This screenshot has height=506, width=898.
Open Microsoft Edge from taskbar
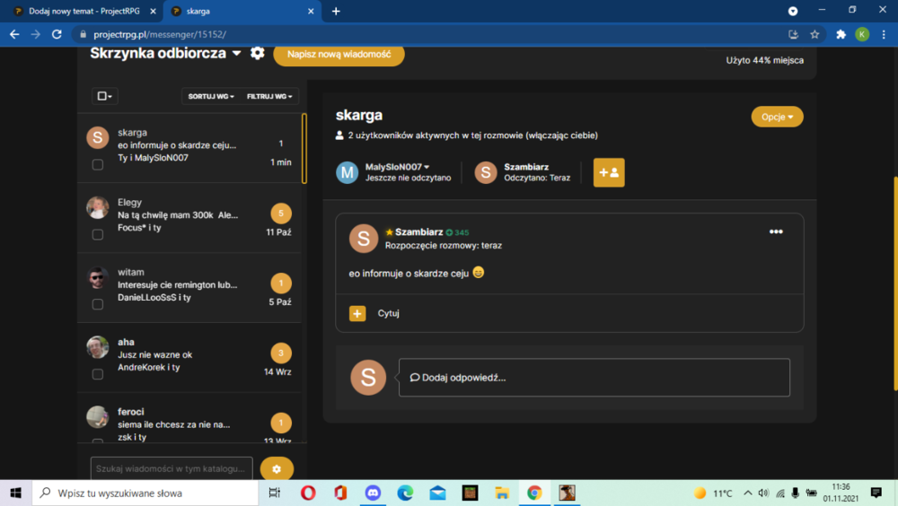[406, 493]
